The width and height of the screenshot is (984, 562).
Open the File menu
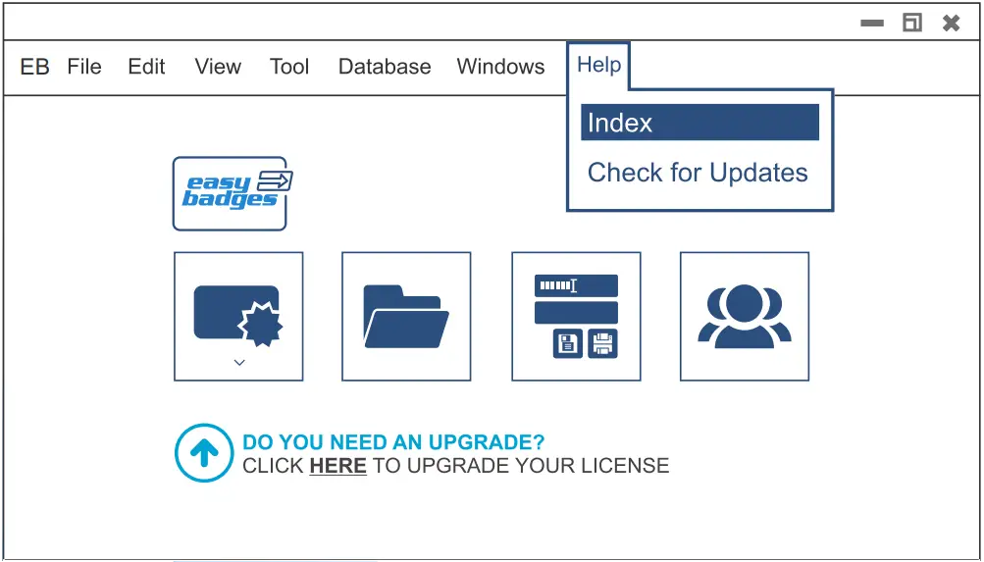[x=84, y=67]
